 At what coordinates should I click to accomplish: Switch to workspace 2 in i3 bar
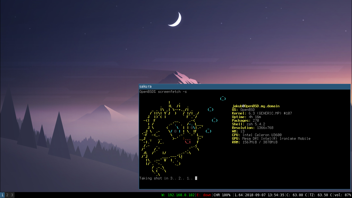pos(7,195)
